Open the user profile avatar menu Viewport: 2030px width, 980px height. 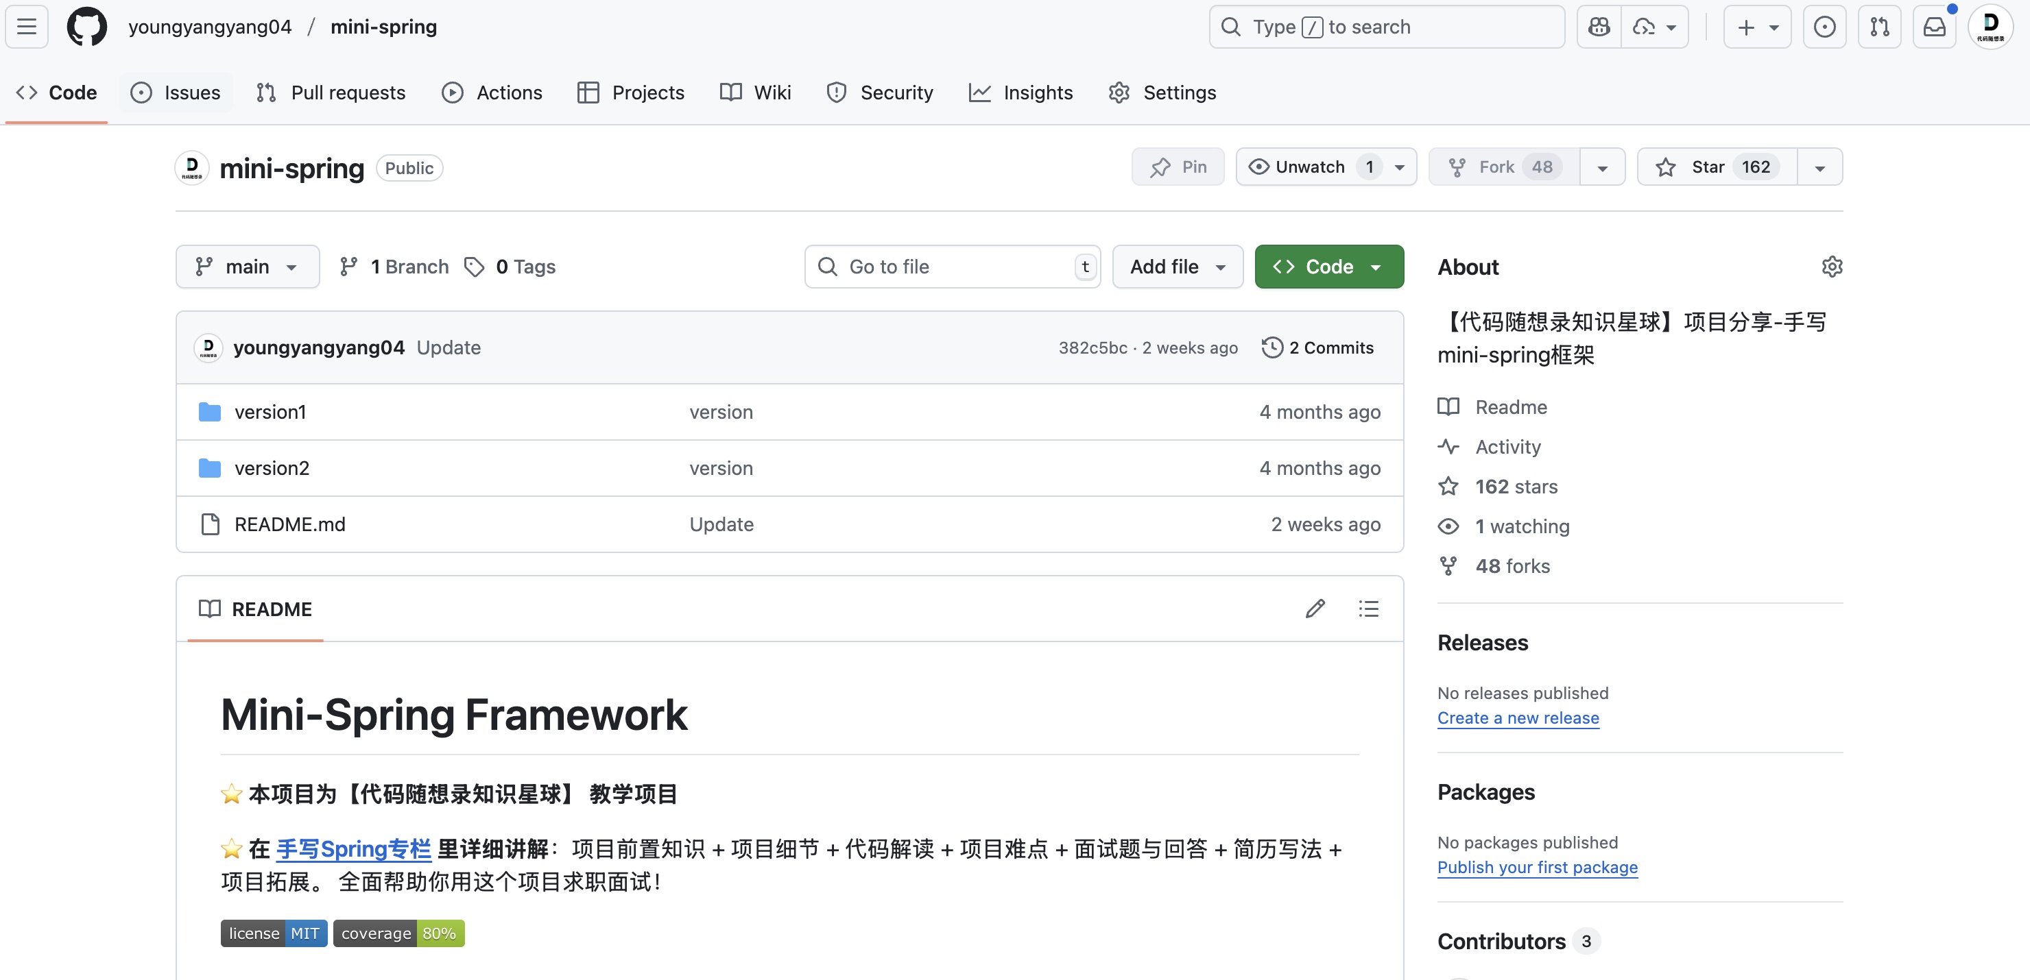pos(1991,27)
